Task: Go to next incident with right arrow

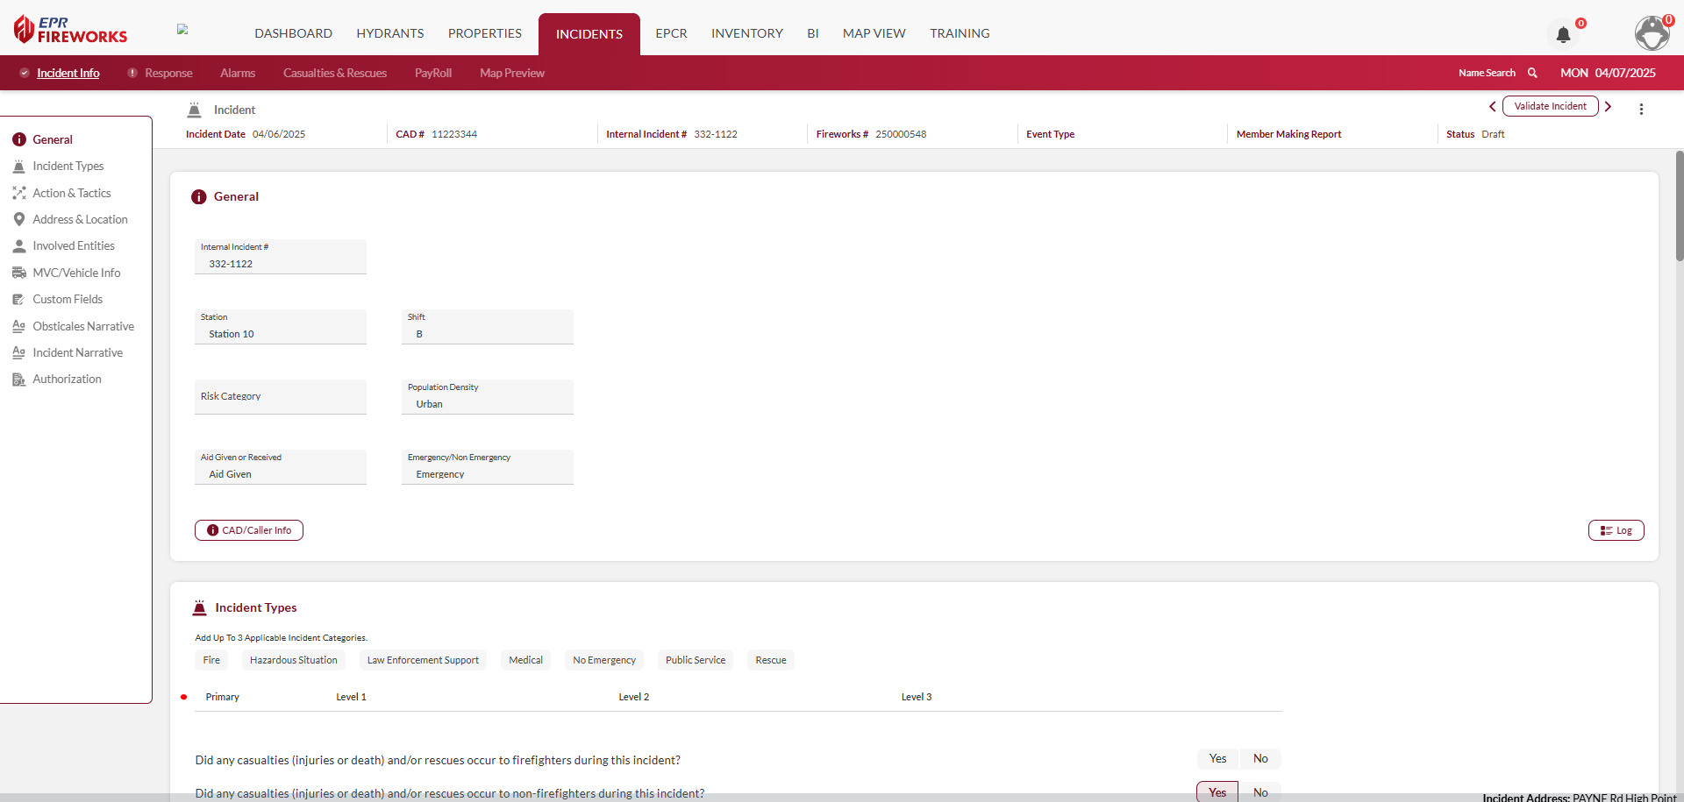Action: point(1608,106)
